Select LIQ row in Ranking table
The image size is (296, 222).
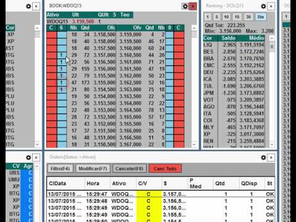click(x=234, y=45)
